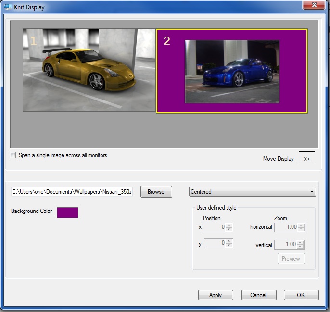Screen dimensions: 330x312
Task: Select monitor 2 blue car thumbnail
Action: (232, 71)
